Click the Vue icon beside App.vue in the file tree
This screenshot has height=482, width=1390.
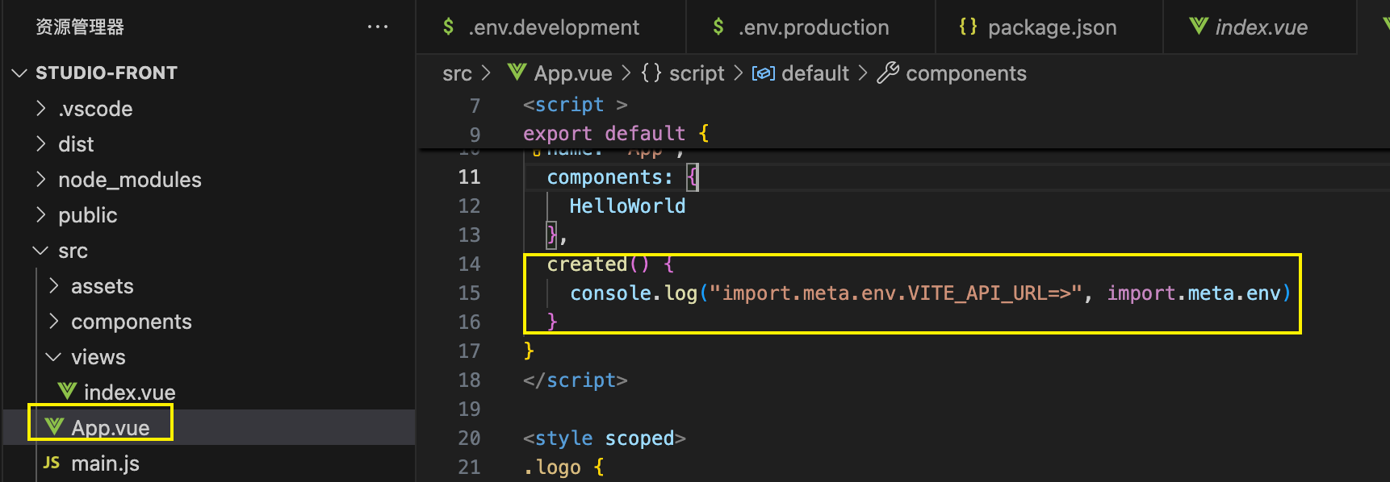point(54,427)
